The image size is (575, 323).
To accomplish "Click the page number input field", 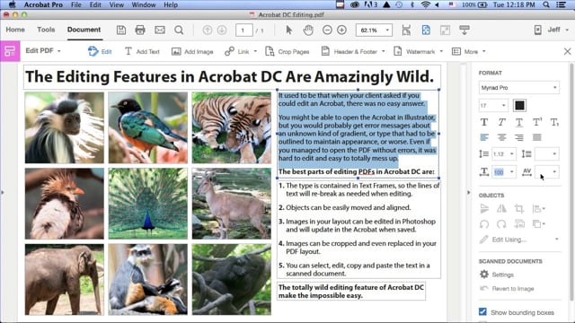I will point(243,30).
